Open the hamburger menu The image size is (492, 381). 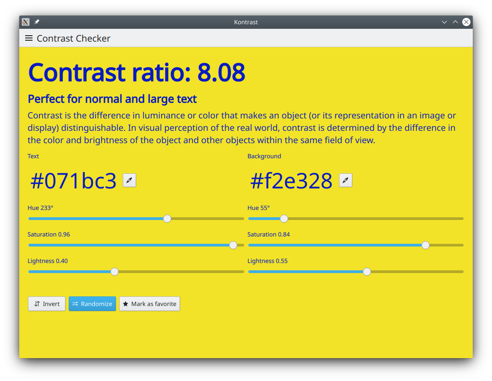point(29,38)
